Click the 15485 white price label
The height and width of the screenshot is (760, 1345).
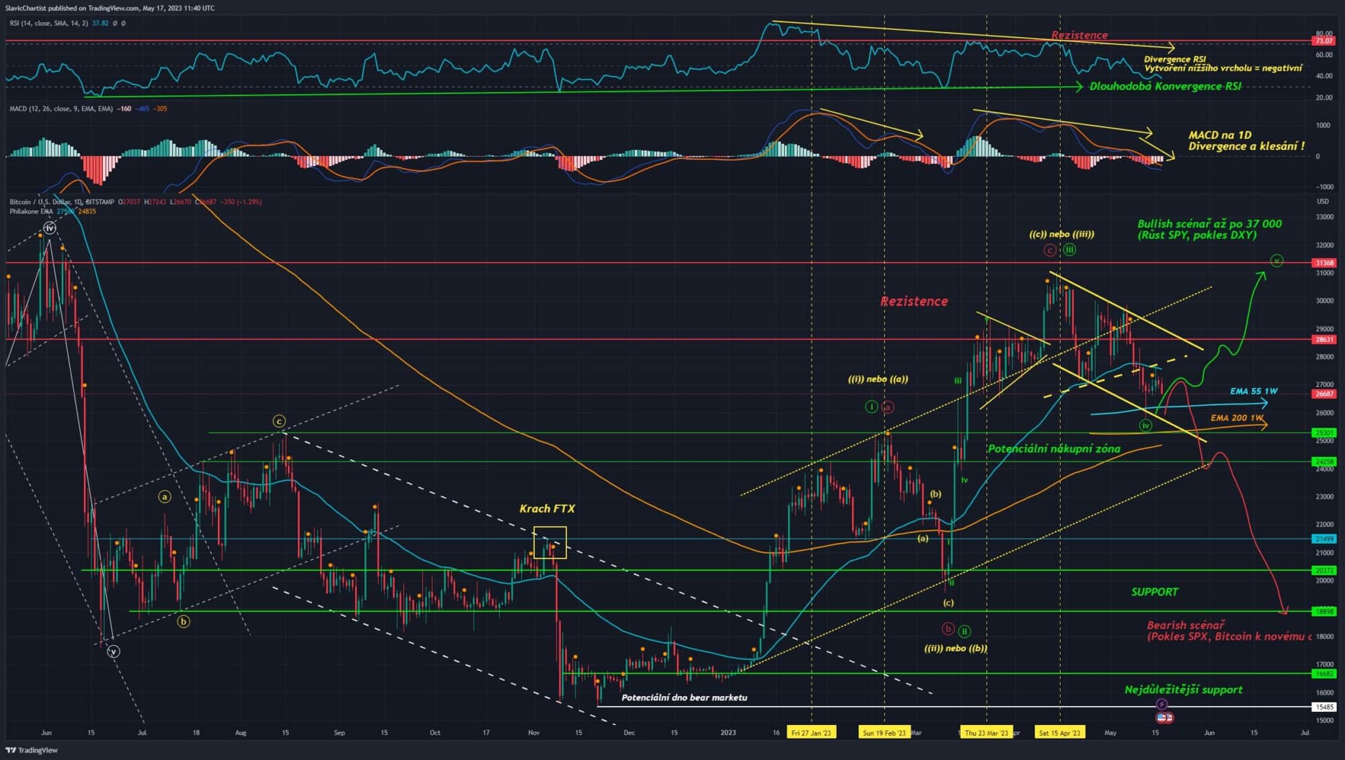click(x=1324, y=707)
